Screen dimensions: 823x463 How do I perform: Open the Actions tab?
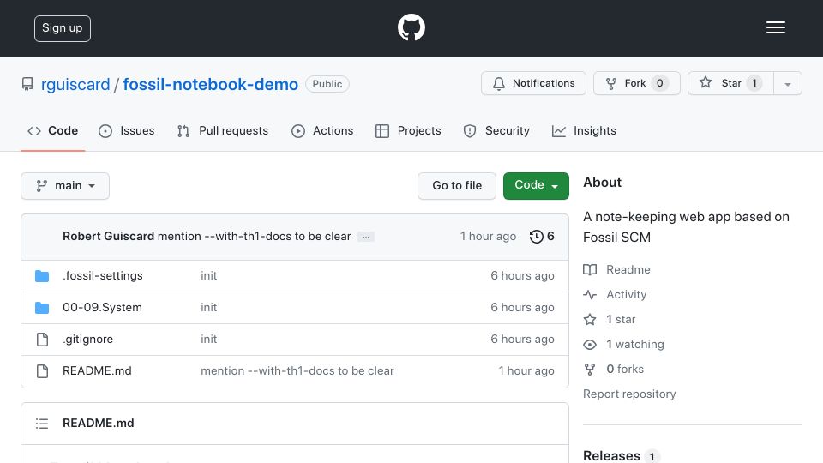pos(322,130)
